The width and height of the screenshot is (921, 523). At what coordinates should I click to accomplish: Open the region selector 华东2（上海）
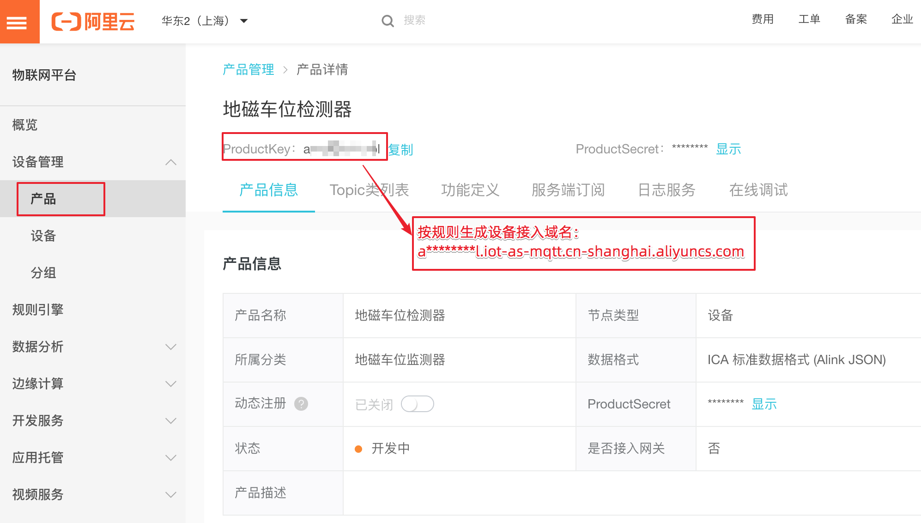click(x=204, y=21)
